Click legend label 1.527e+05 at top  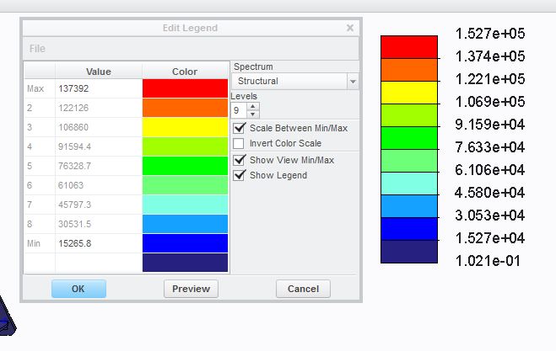[x=489, y=34]
